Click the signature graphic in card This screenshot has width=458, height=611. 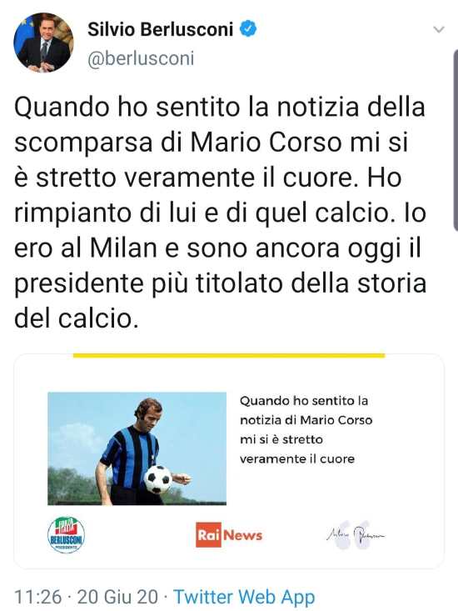(356, 535)
